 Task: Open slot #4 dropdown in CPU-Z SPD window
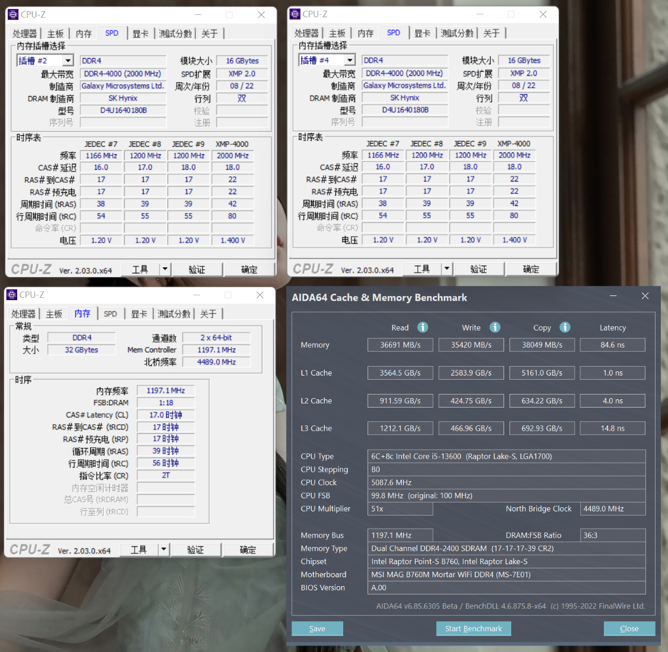coord(350,60)
